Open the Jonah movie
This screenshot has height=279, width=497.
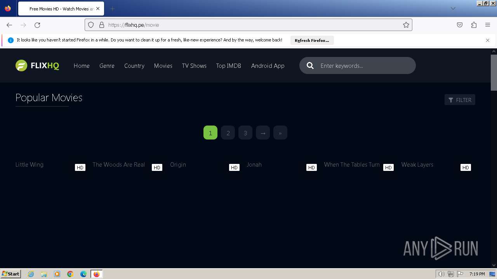coord(254,165)
